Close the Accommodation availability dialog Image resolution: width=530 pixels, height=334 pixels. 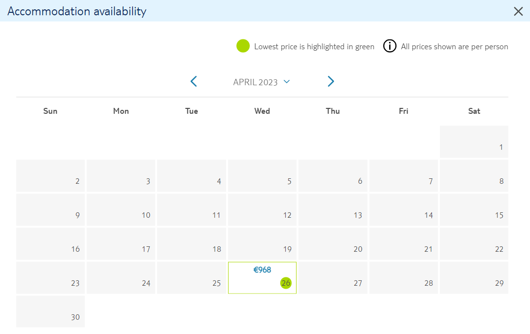coord(518,11)
